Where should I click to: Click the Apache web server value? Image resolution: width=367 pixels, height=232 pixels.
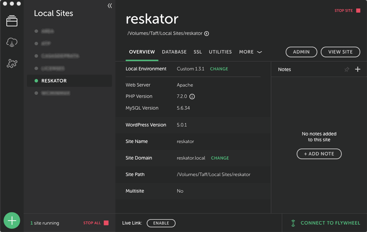(x=185, y=85)
